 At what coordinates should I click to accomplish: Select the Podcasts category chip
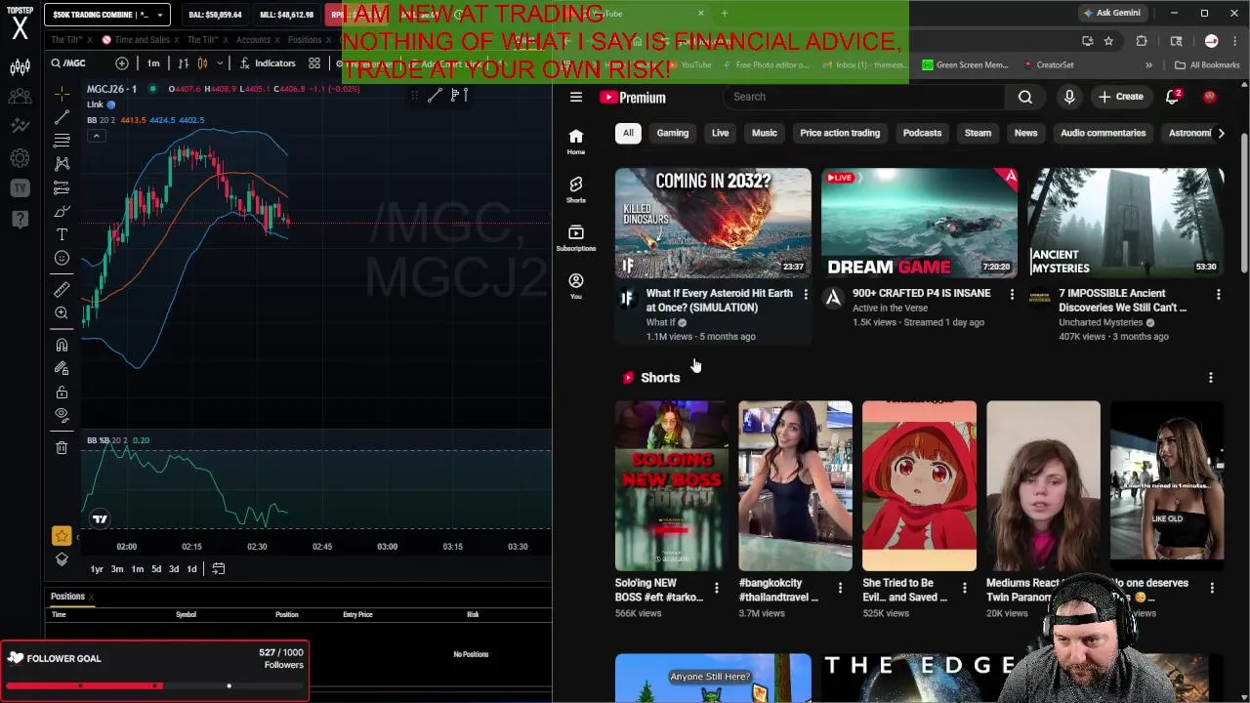922,133
